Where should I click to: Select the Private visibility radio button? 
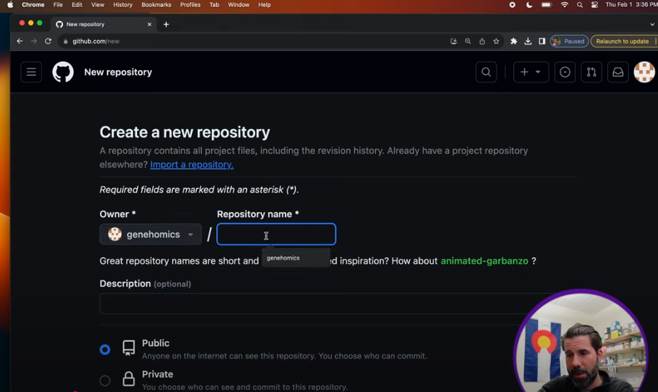tap(105, 380)
